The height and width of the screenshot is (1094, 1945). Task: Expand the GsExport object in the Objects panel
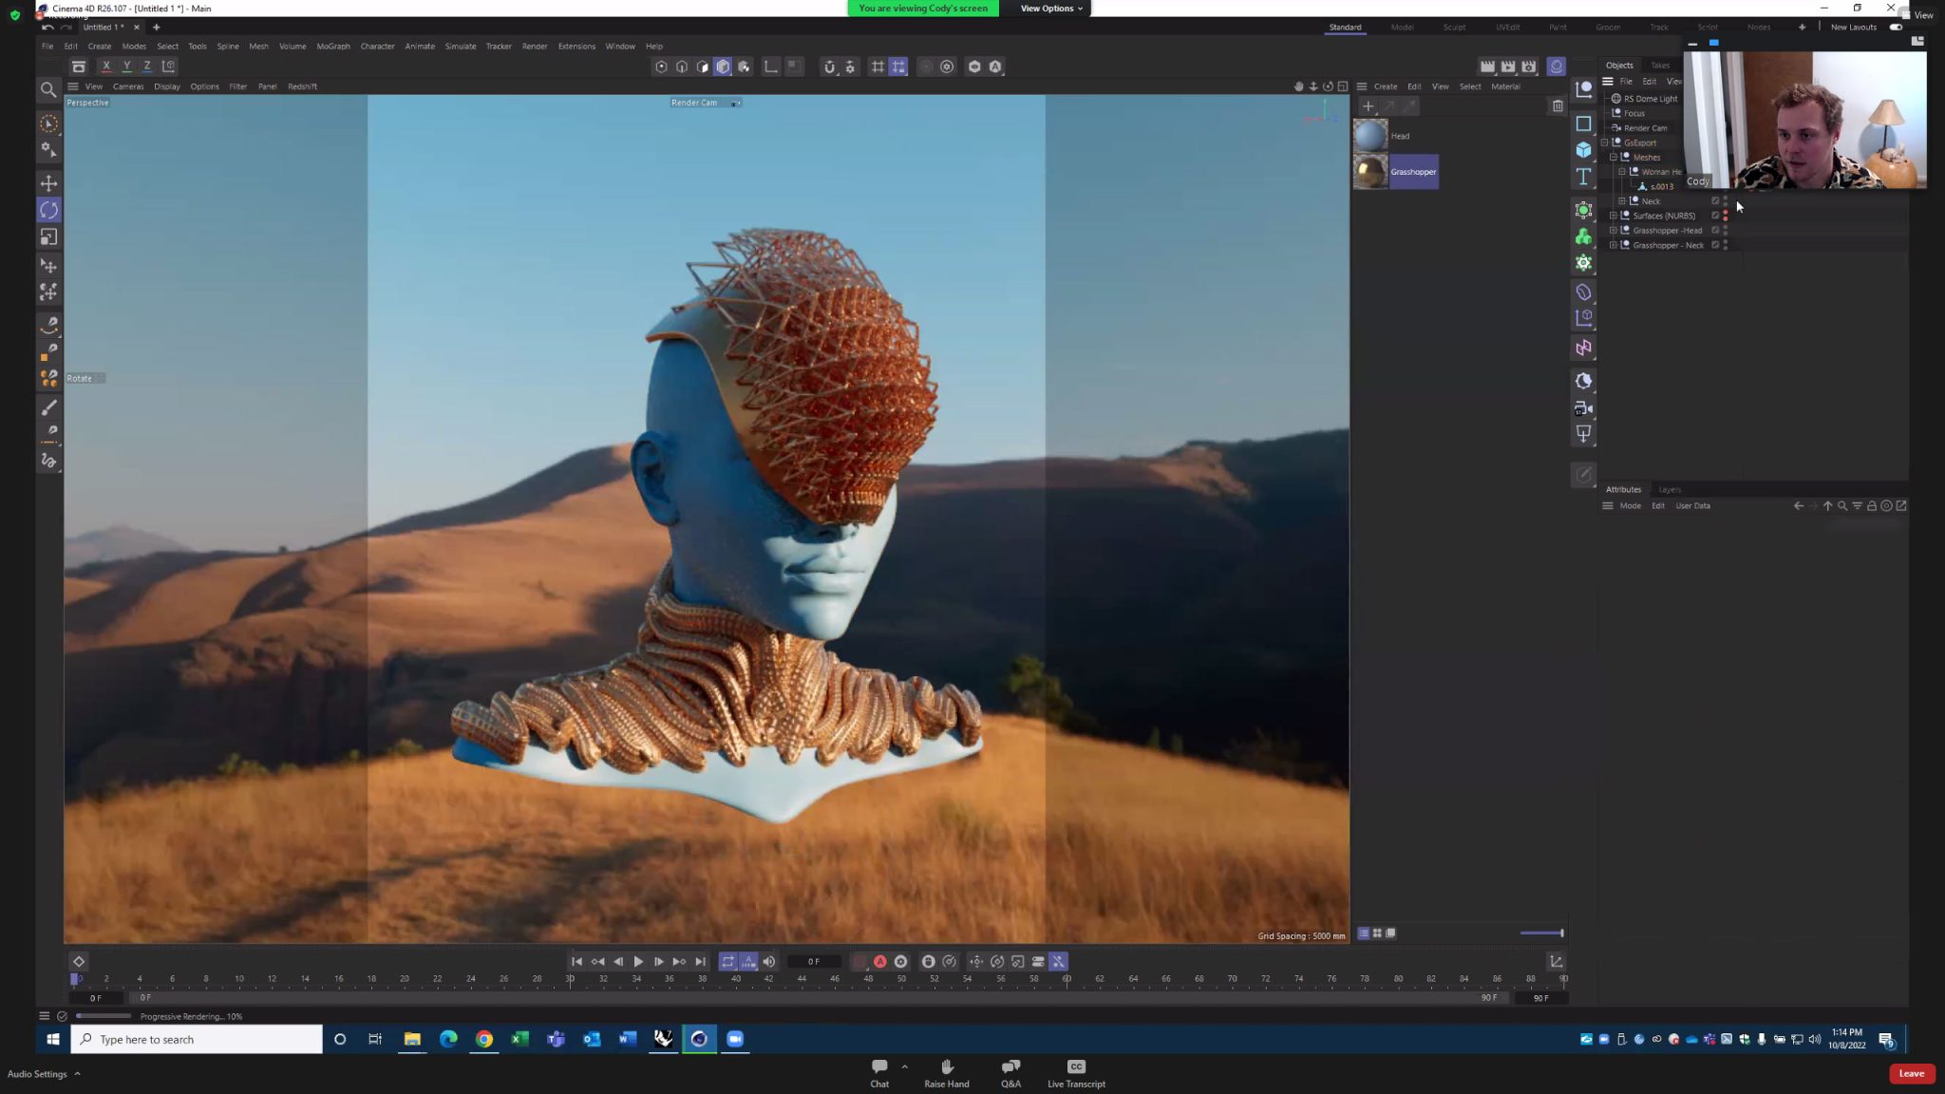coord(1606,142)
